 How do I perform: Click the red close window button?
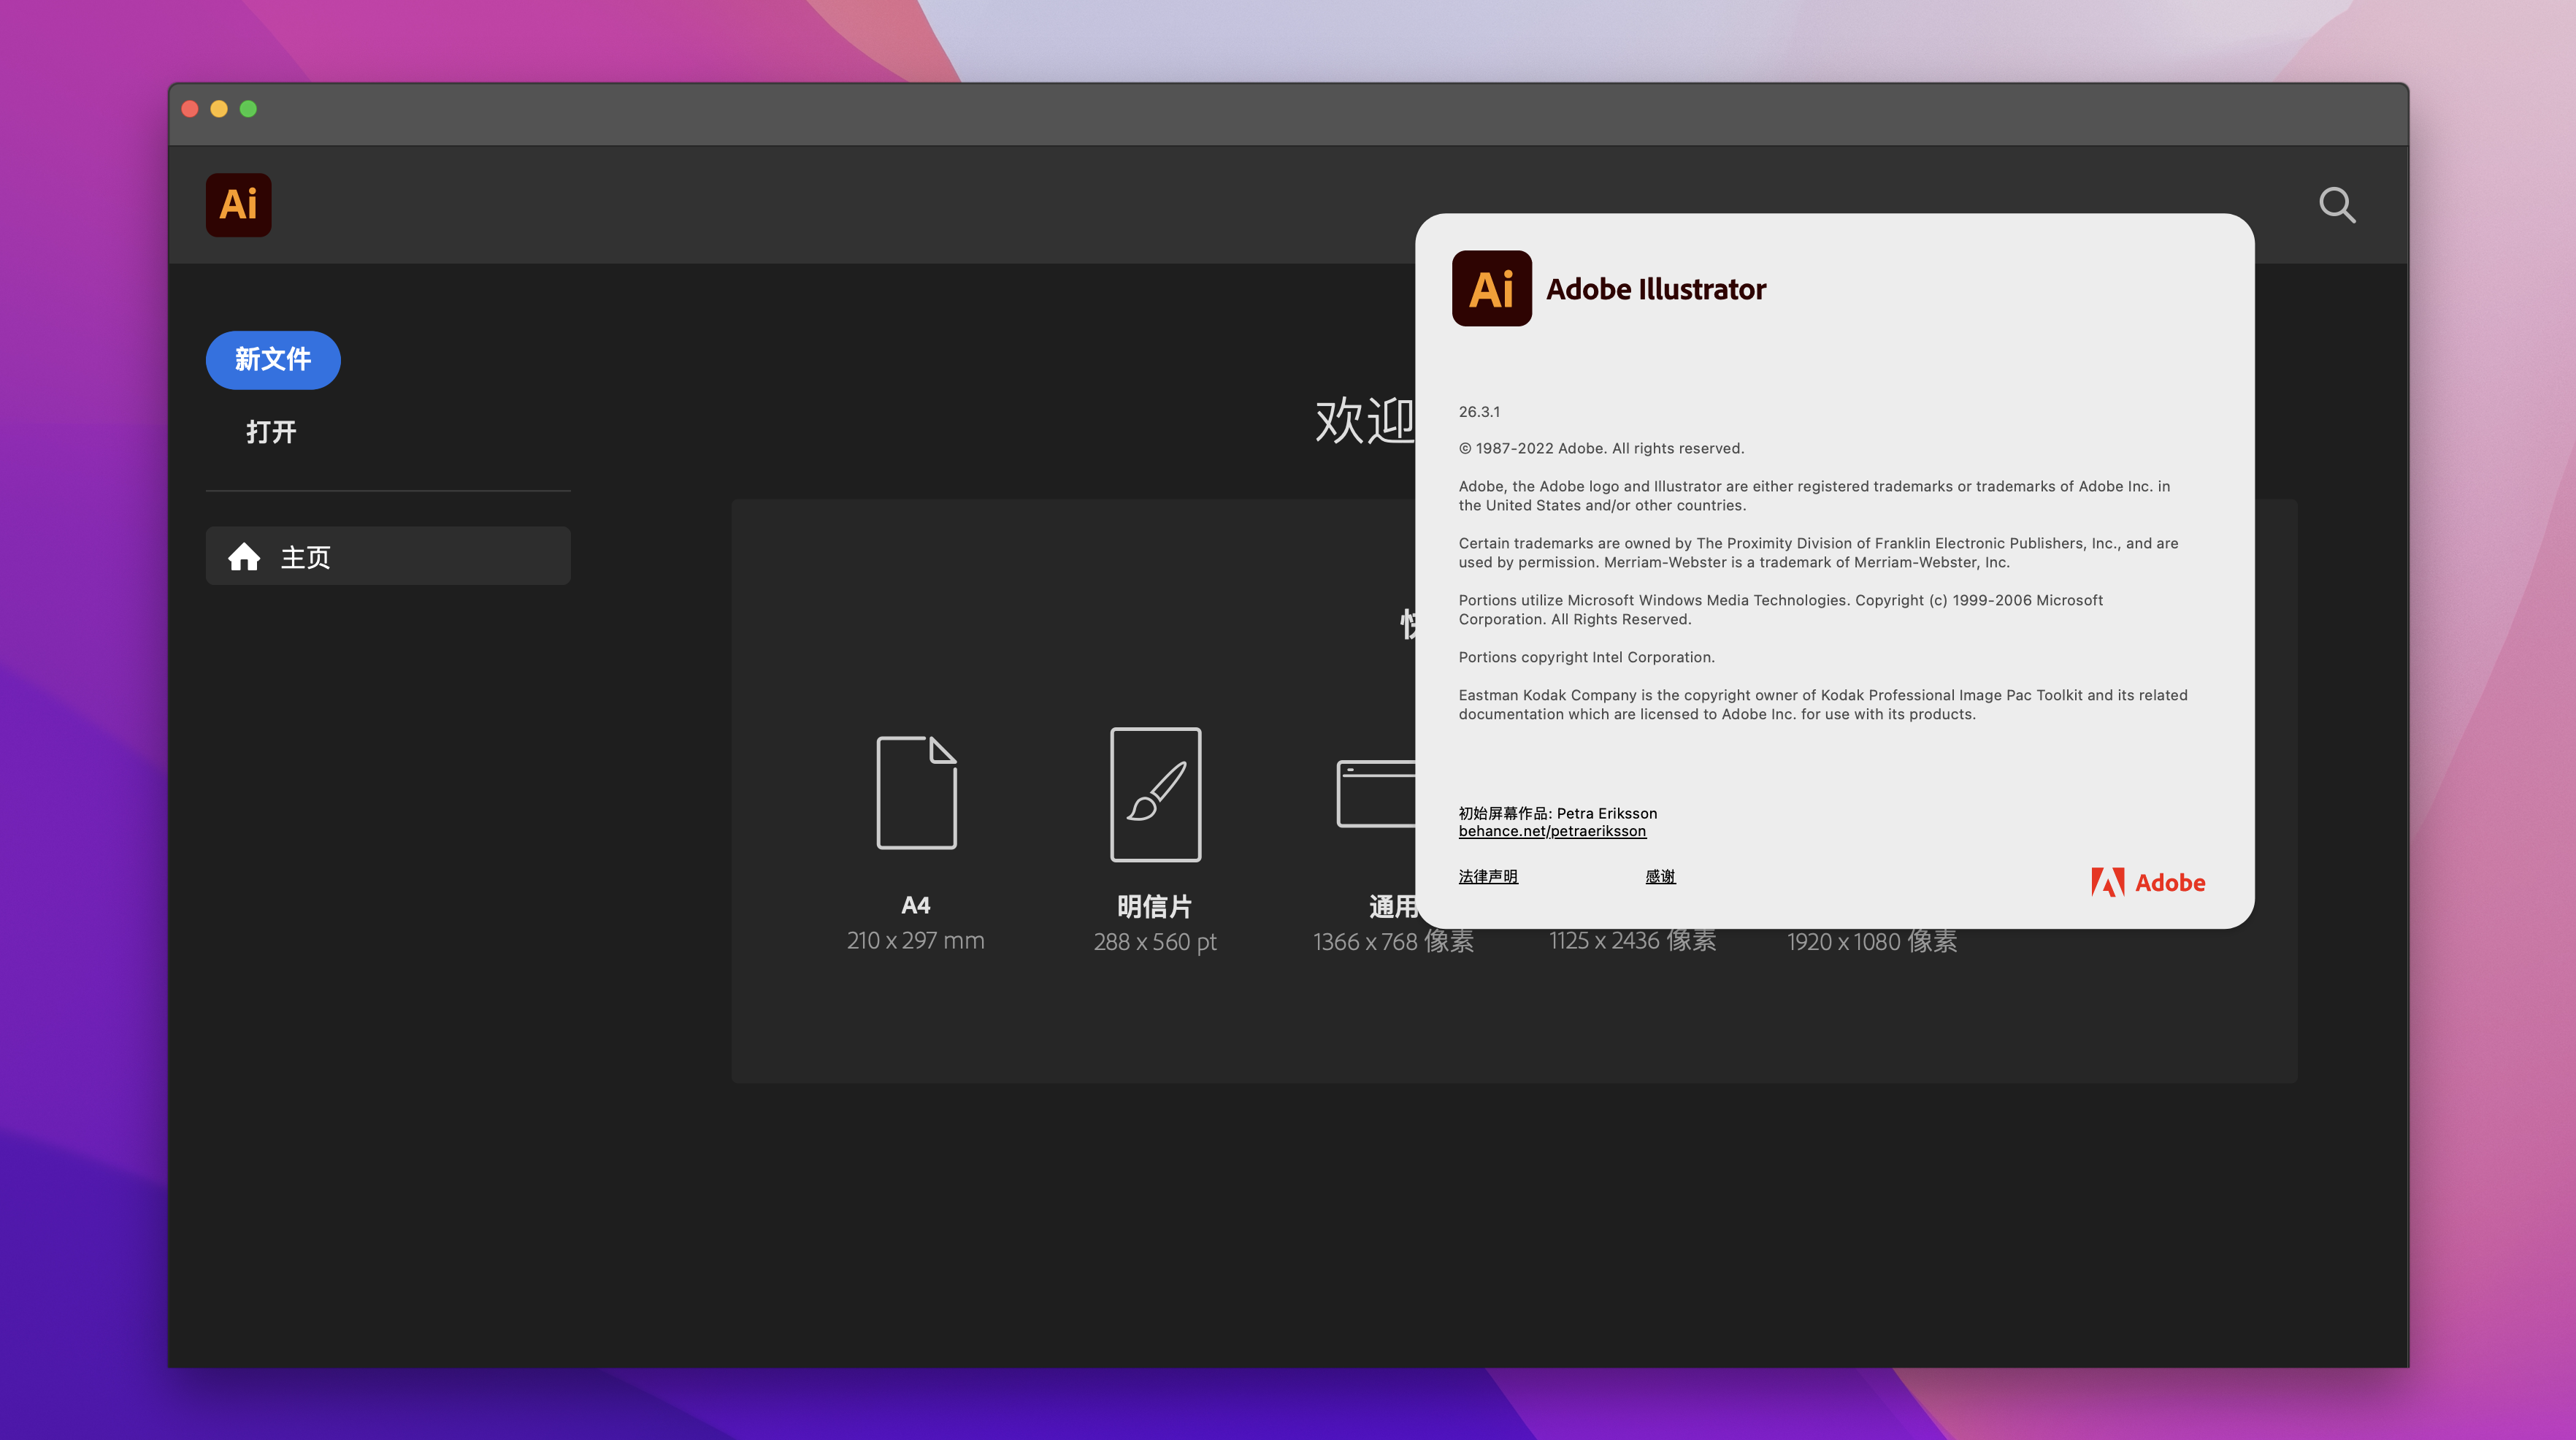coord(190,109)
